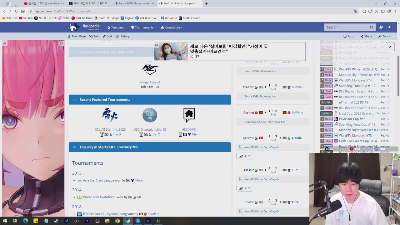
Task: Open the Talk tab
Action: (x=94, y=36)
